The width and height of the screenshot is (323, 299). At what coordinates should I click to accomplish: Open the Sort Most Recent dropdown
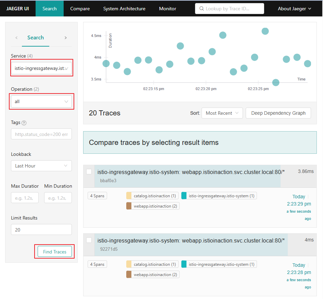[x=222, y=113]
